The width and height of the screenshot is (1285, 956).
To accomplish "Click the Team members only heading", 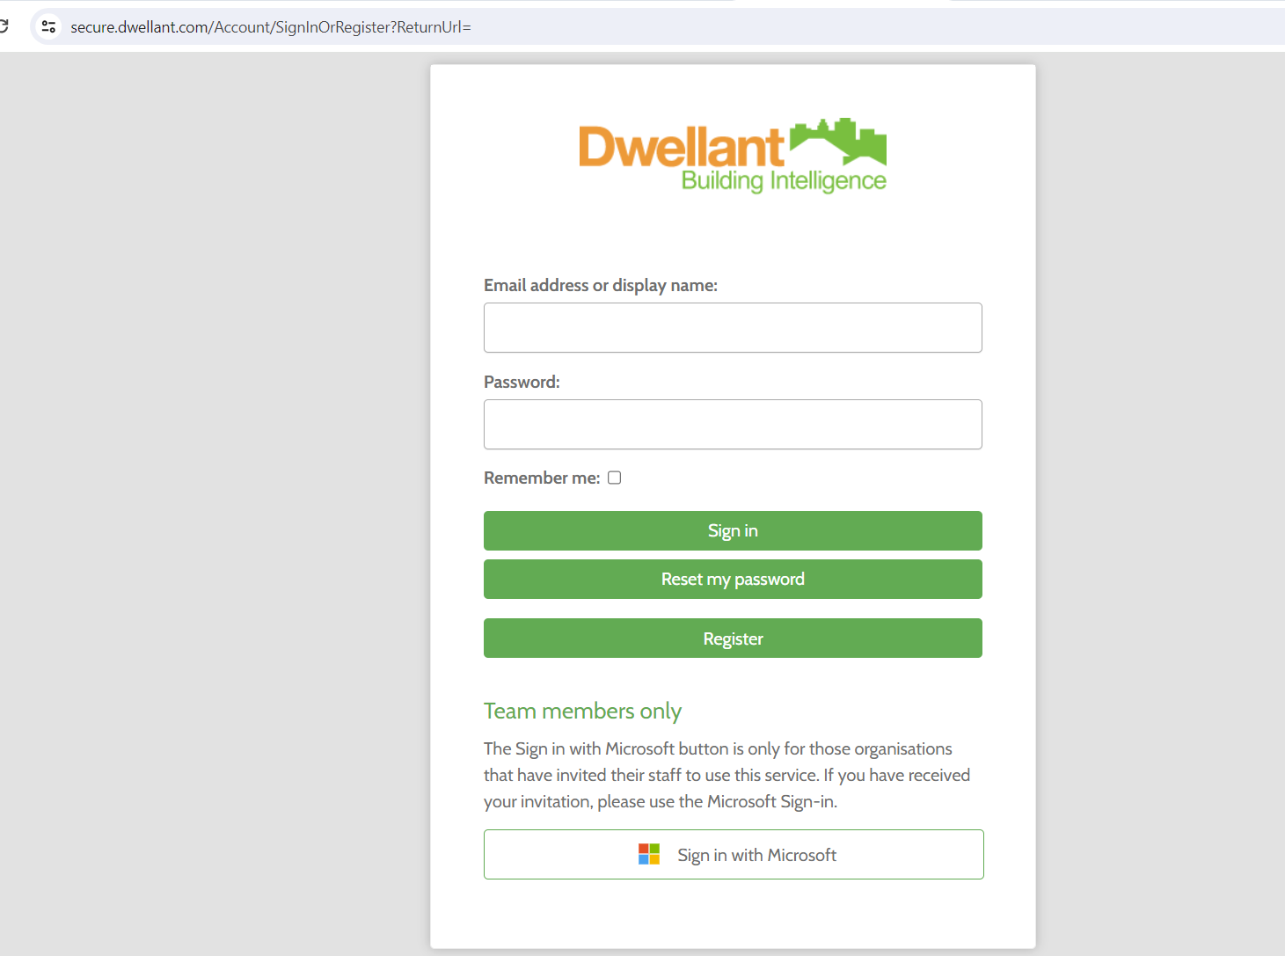I will point(582,711).
